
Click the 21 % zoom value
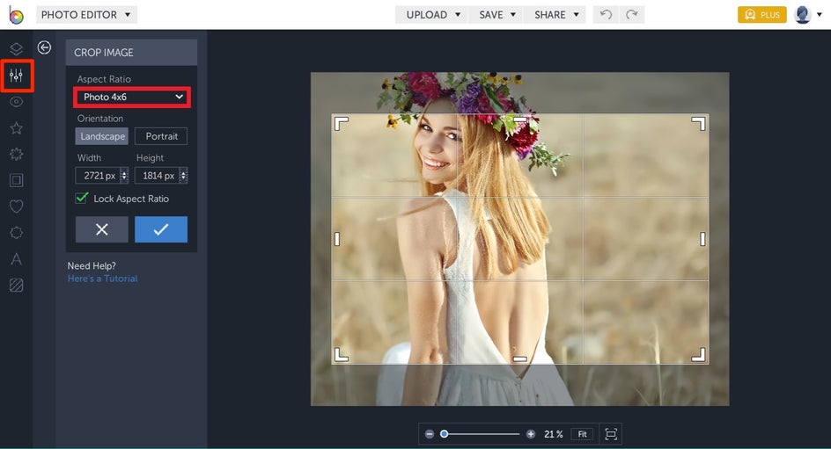pos(554,434)
